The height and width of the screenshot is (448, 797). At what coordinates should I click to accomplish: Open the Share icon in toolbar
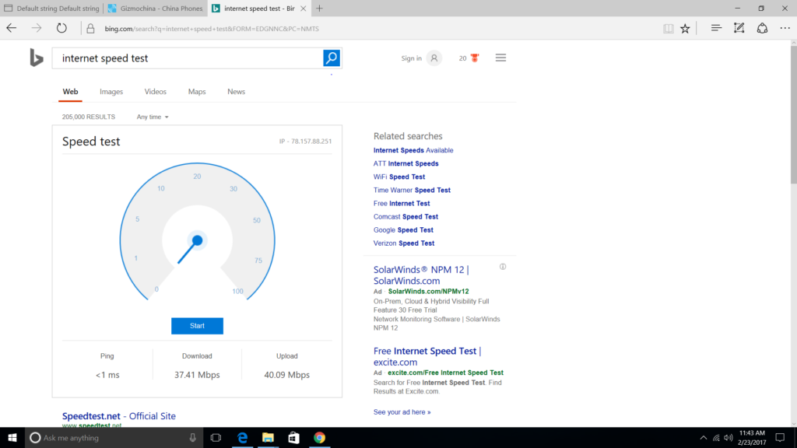coord(762,29)
